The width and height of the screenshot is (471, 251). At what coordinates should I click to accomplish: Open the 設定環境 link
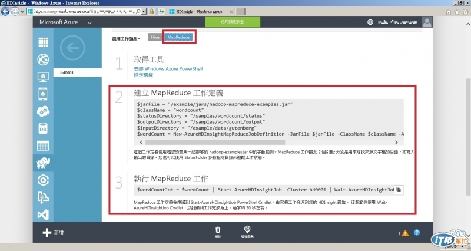[143, 75]
